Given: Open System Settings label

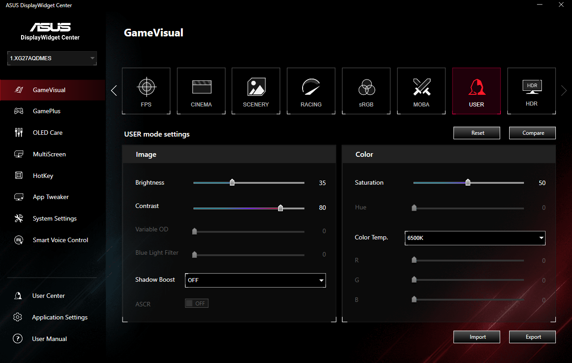Looking at the screenshot, I should click(x=55, y=218).
